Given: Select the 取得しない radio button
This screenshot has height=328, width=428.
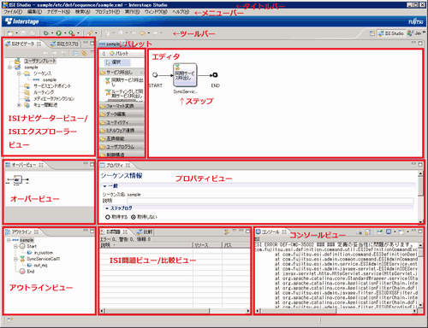Looking at the screenshot, I should pyautogui.click(x=134, y=217).
